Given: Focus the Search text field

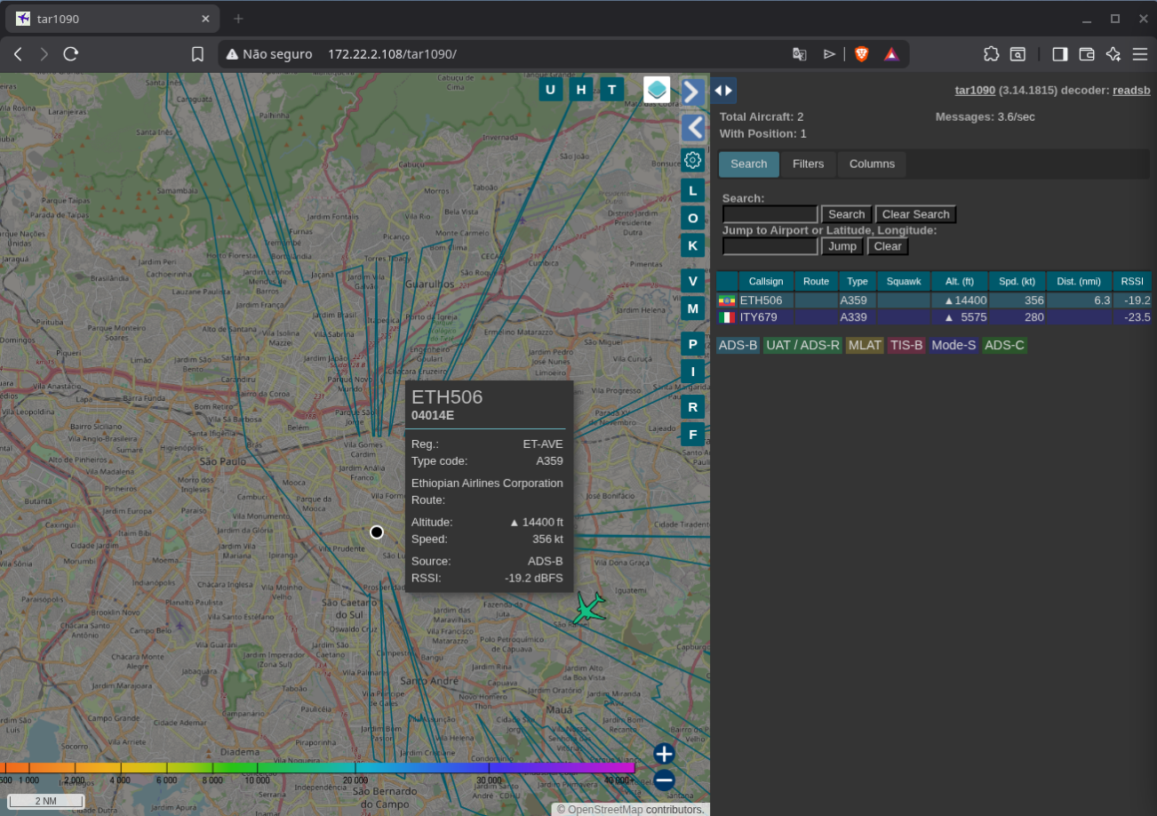Looking at the screenshot, I should click(x=770, y=214).
